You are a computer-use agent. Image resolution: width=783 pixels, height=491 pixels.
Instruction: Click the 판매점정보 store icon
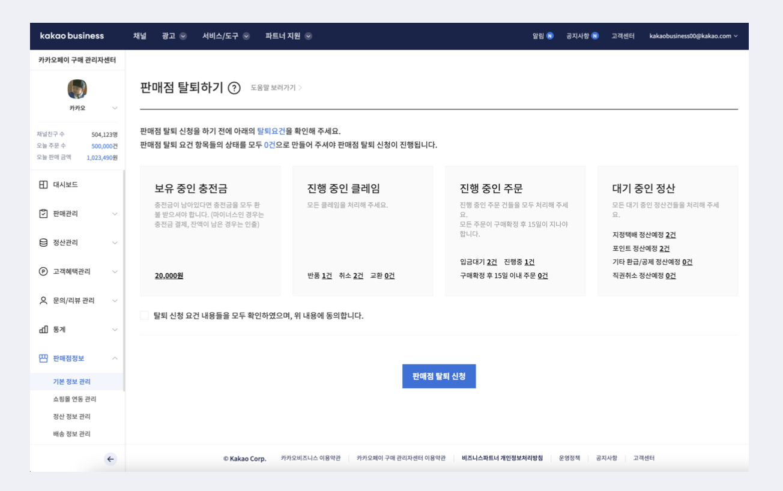coord(43,358)
